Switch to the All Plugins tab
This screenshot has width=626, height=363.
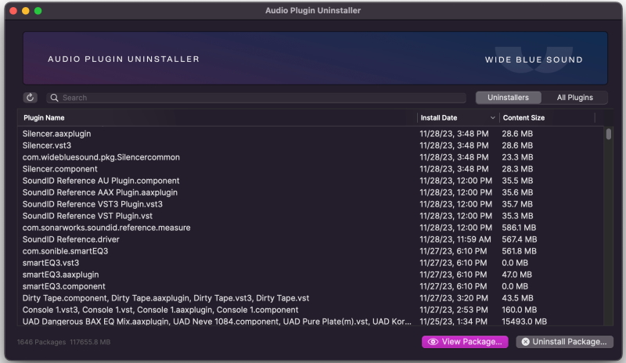tap(574, 98)
